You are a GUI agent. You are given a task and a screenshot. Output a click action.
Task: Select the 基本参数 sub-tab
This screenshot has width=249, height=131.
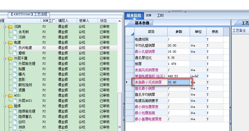click(x=142, y=23)
